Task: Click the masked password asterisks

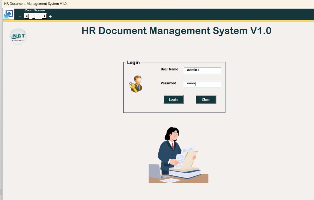Action: (192, 84)
